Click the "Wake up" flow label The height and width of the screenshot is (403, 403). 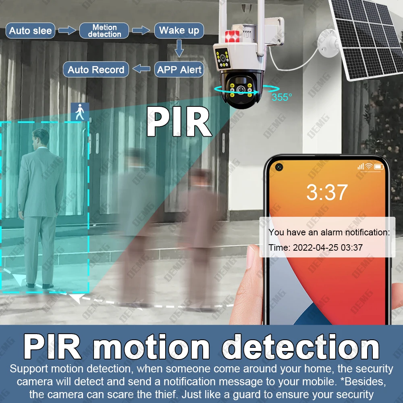pos(179,30)
